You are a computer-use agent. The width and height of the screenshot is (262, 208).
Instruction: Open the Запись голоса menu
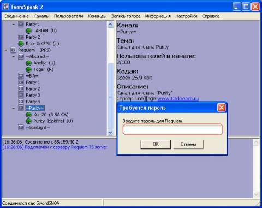[x=126, y=16]
